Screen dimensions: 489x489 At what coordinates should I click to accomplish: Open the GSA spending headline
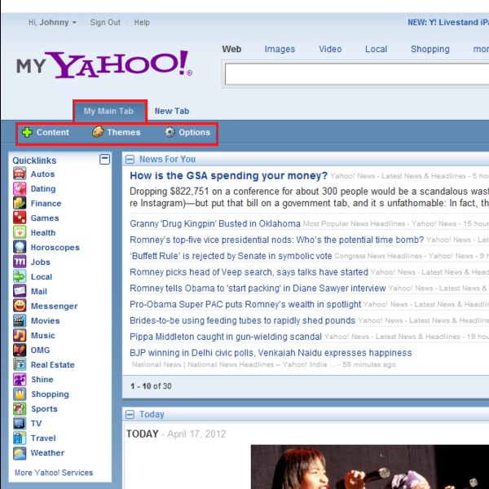[228, 175]
